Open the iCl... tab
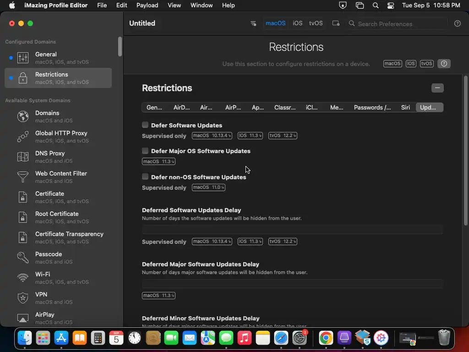This screenshot has width=469, height=352. (311, 107)
